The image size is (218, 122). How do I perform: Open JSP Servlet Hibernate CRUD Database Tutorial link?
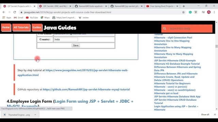pos(175,101)
